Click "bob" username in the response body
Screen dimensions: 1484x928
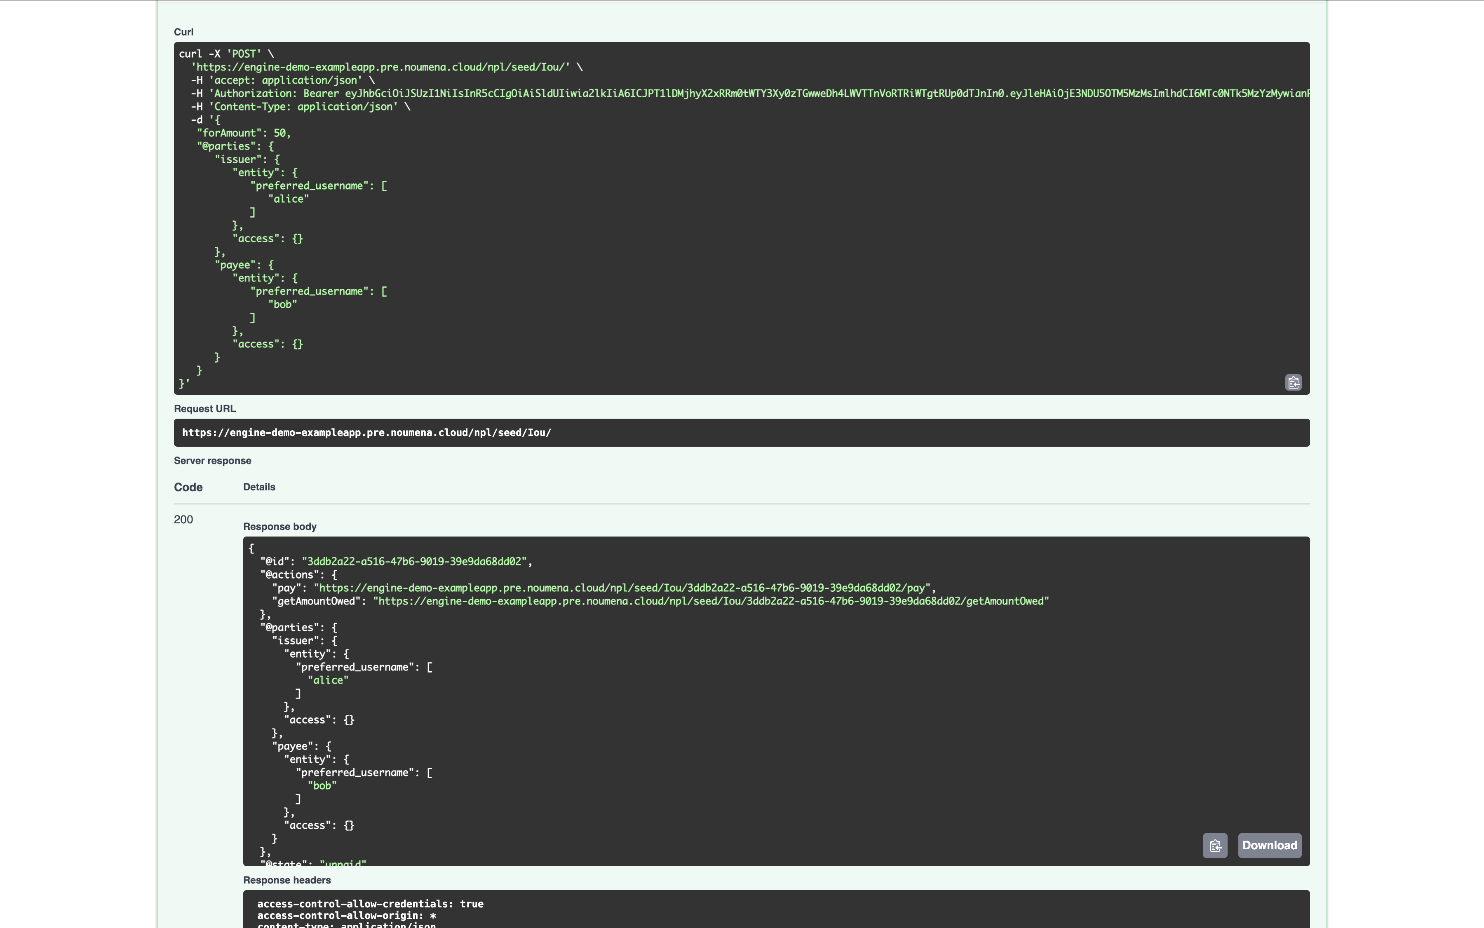tap(322, 785)
